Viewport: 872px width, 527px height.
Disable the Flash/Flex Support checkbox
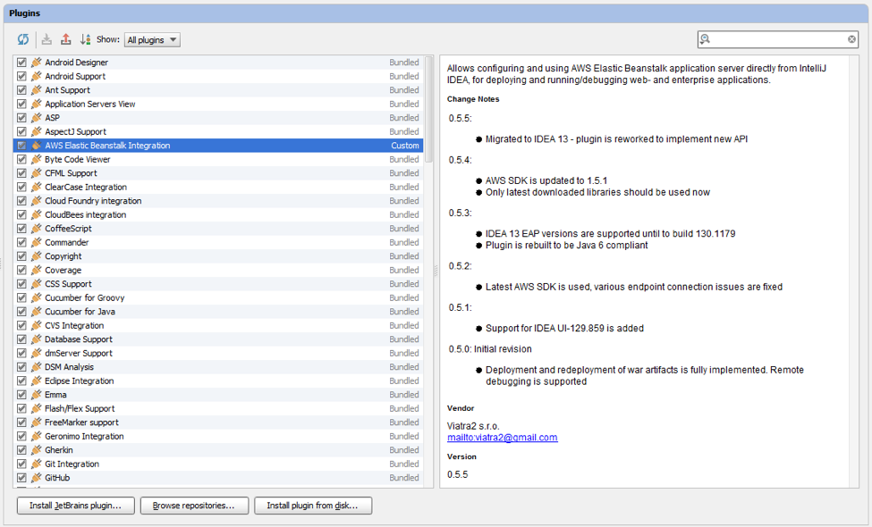pos(21,408)
